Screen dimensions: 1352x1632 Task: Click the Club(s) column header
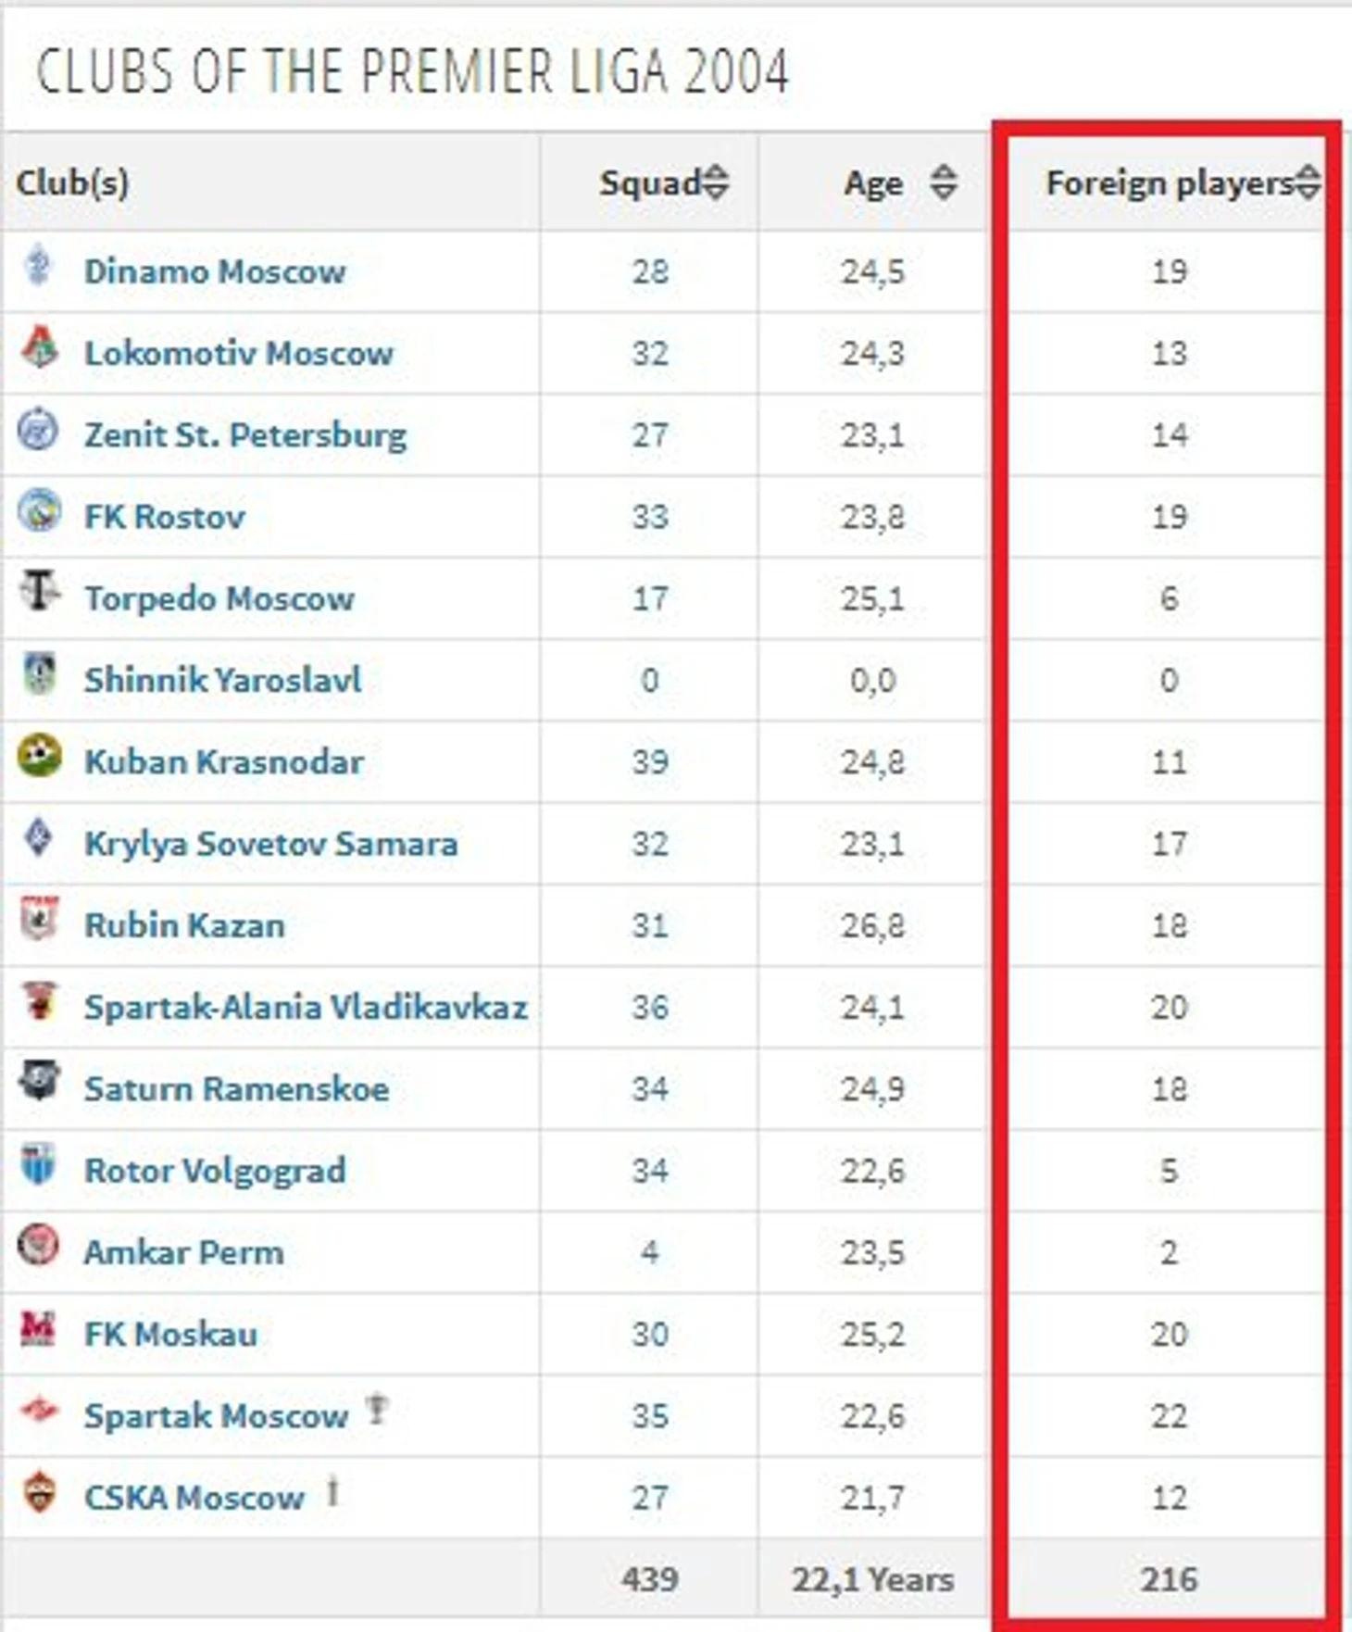[x=72, y=182]
